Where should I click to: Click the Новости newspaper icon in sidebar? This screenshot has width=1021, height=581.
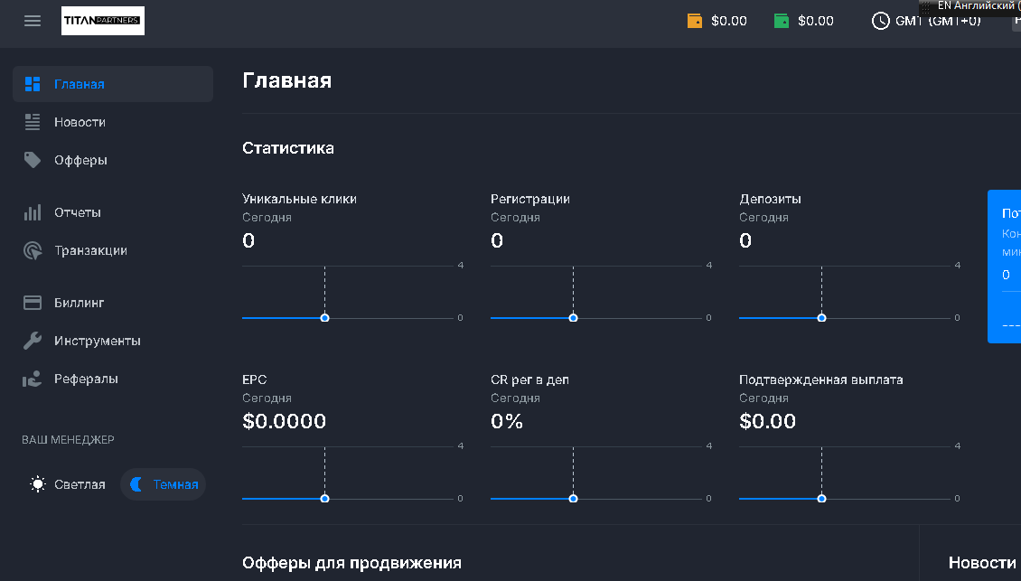click(33, 122)
